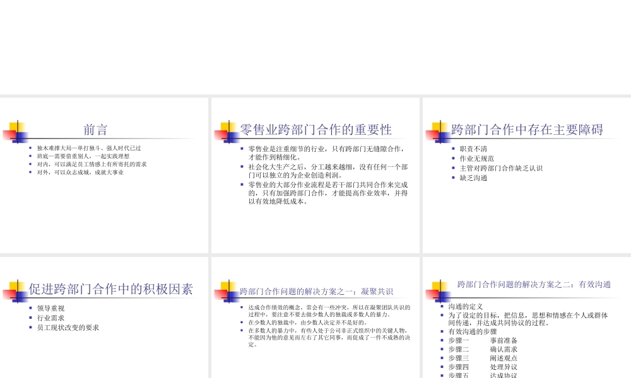Viewport: 631px width, 378px height.
Task: Select the 跨部门合作中存在主要障碍 slide
Action: click(x=527, y=175)
